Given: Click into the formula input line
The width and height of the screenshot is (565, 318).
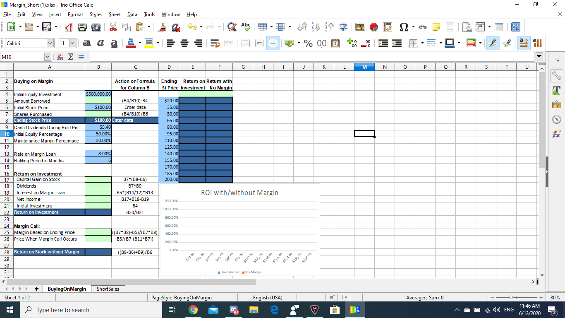Looking at the screenshot, I should (312, 56).
